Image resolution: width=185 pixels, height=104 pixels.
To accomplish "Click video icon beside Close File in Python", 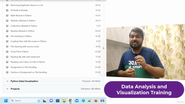I will click(7, 52).
